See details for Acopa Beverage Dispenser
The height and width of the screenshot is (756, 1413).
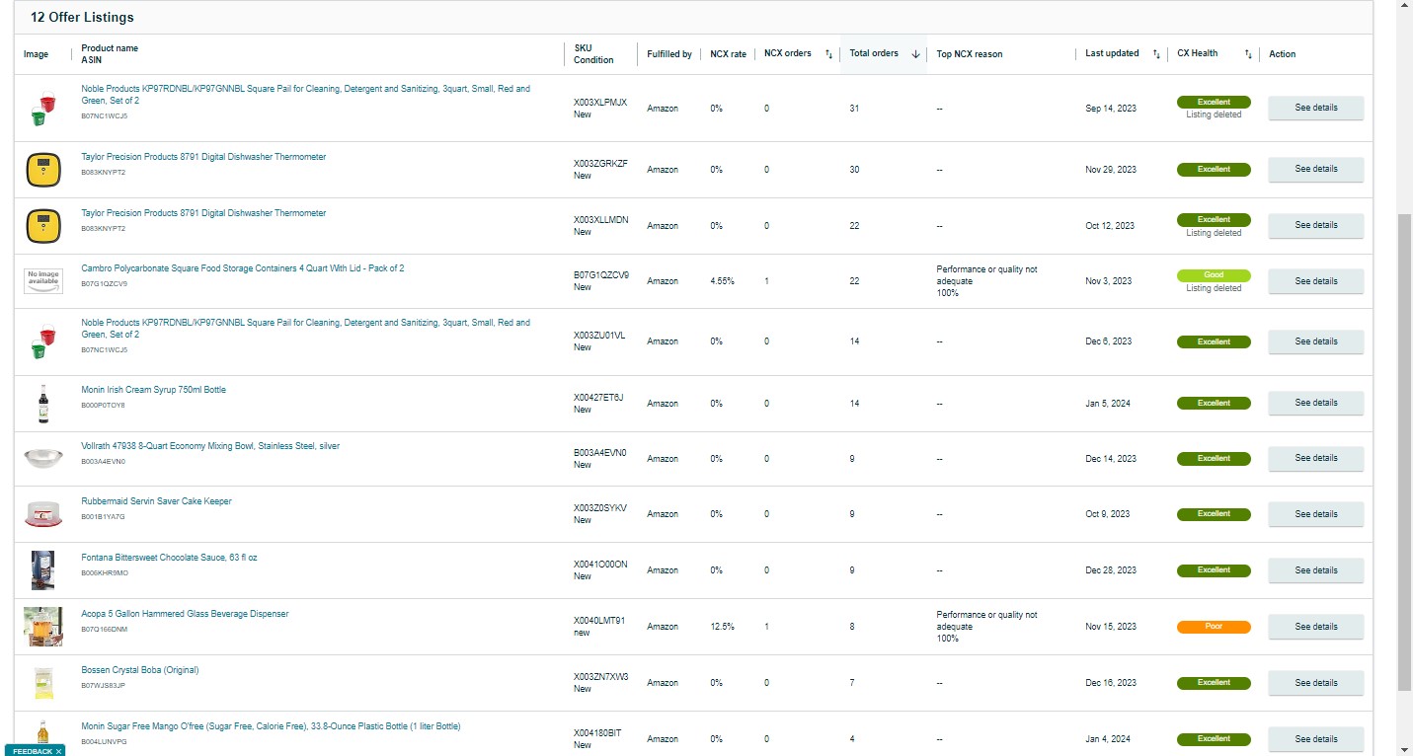pyautogui.click(x=1315, y=627)
